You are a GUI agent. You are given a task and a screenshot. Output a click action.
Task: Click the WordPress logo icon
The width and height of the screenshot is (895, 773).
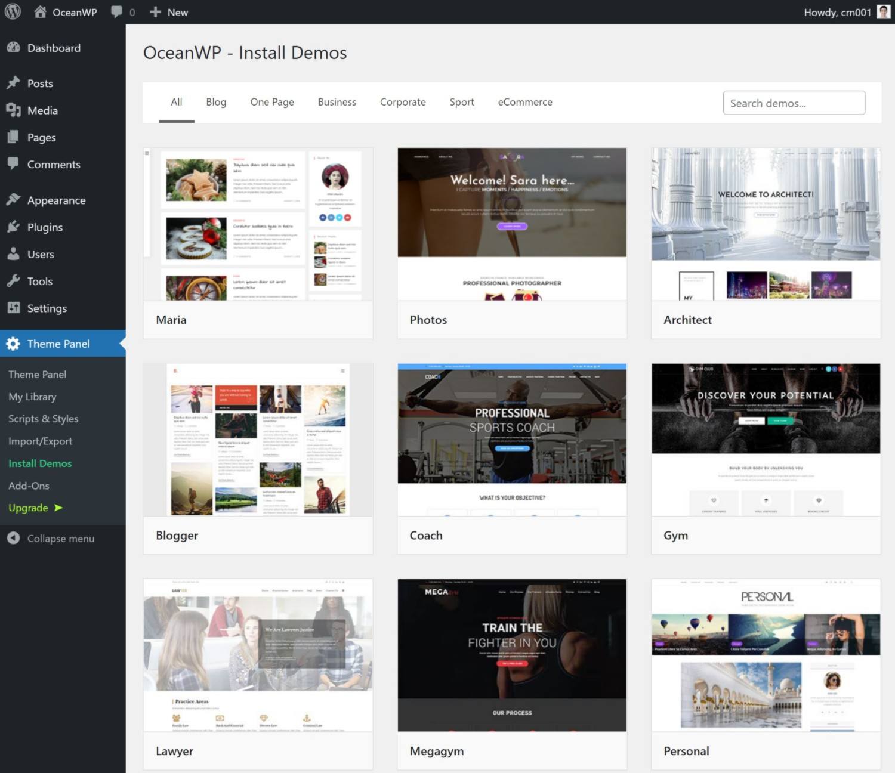(13, 12)
